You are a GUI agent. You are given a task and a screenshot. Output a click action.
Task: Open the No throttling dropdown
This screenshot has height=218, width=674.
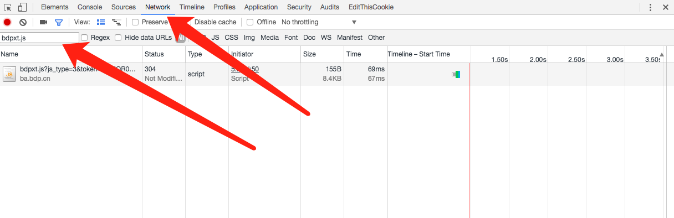pyautogui.click(x=319, y=22)
